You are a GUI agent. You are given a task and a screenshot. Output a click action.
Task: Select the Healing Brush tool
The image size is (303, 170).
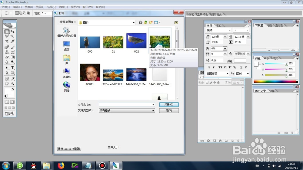pyautogui.click(x=7, y=47)
